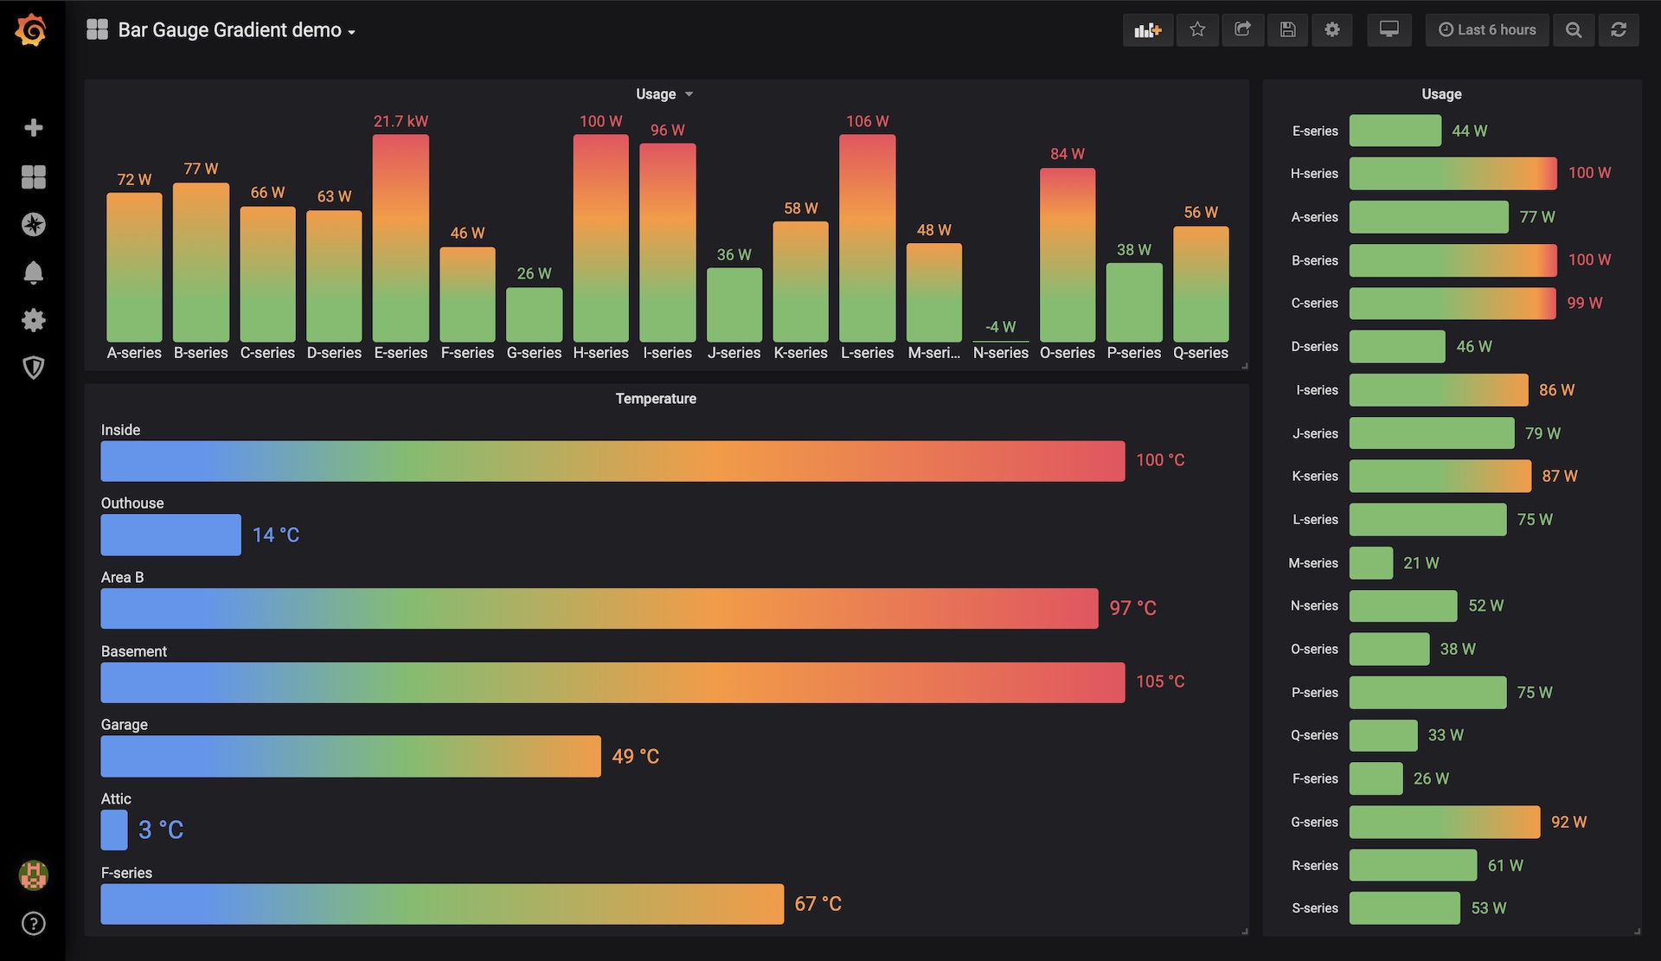Refresh the dashboard

tap(1619, 30)
